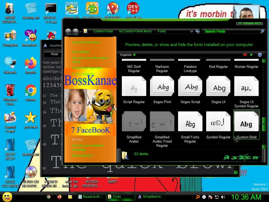The image size is (269, 202).
Task: Open the ULTRA CD BLOATW disc icon
Action: [31, 177]
